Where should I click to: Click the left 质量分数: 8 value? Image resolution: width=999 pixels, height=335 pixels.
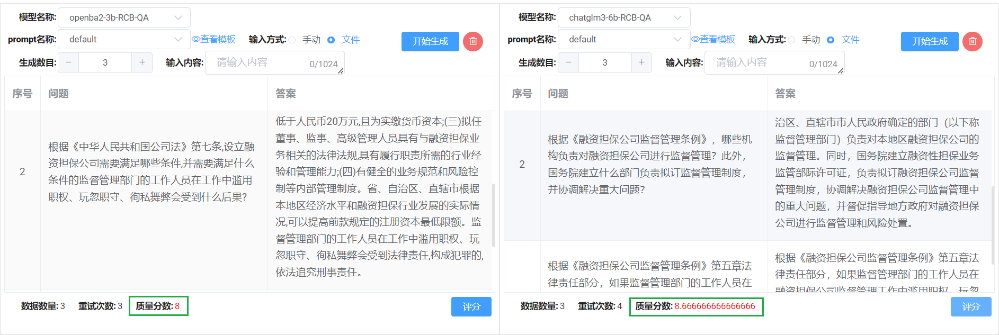click(x=177, y=306)
